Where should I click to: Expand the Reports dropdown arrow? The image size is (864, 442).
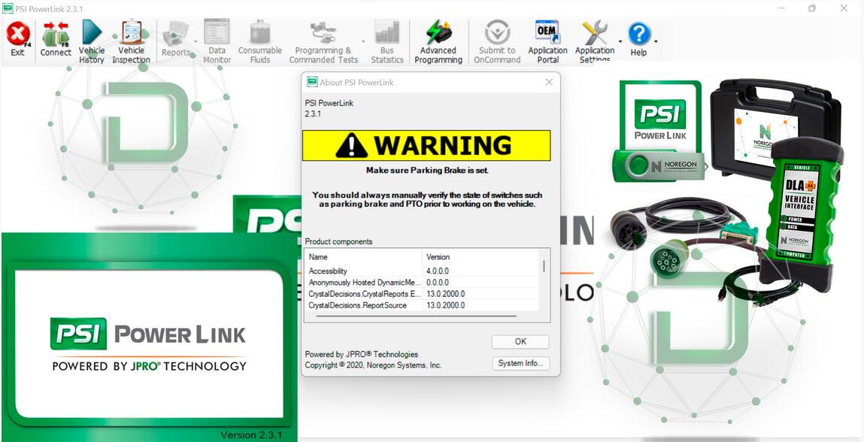point(196,42)
